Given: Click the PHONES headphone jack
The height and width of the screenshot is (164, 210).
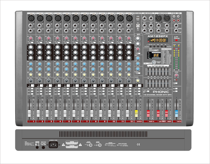Looking at the screenshot, I should pyautogui.click(x=176, y=31).
